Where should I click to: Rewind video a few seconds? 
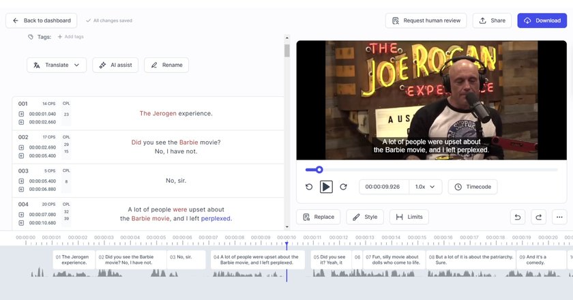(x=309, y=187)
